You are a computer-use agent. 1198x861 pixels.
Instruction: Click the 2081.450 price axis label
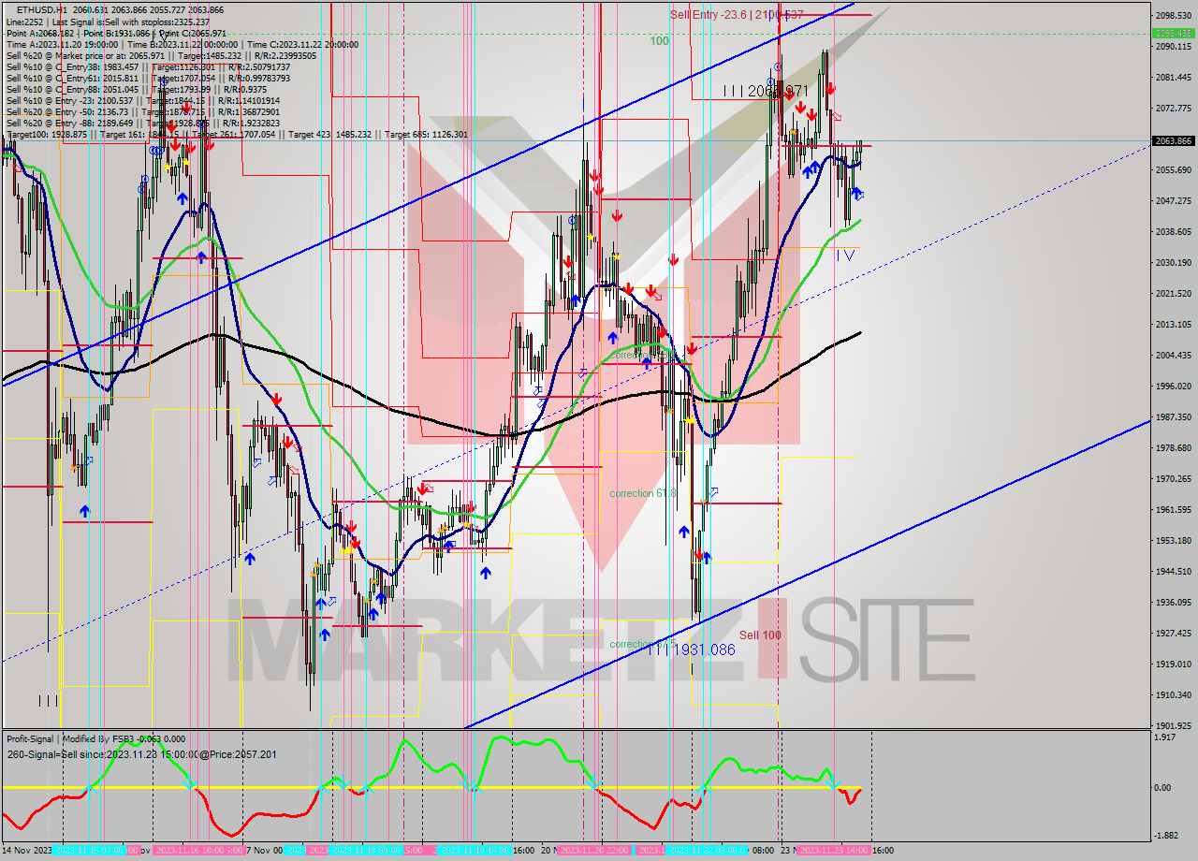click(x=1174, y=78)
